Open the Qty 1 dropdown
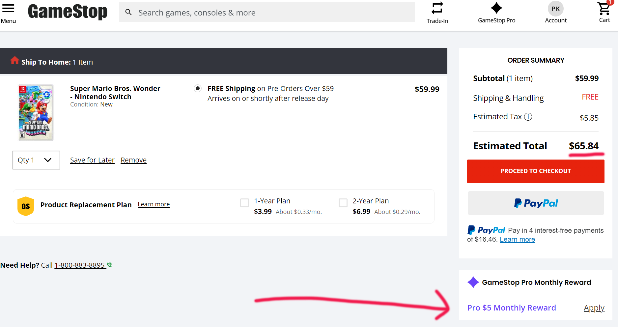This screenshot has height=327, width=618. [x=36, y=160]
